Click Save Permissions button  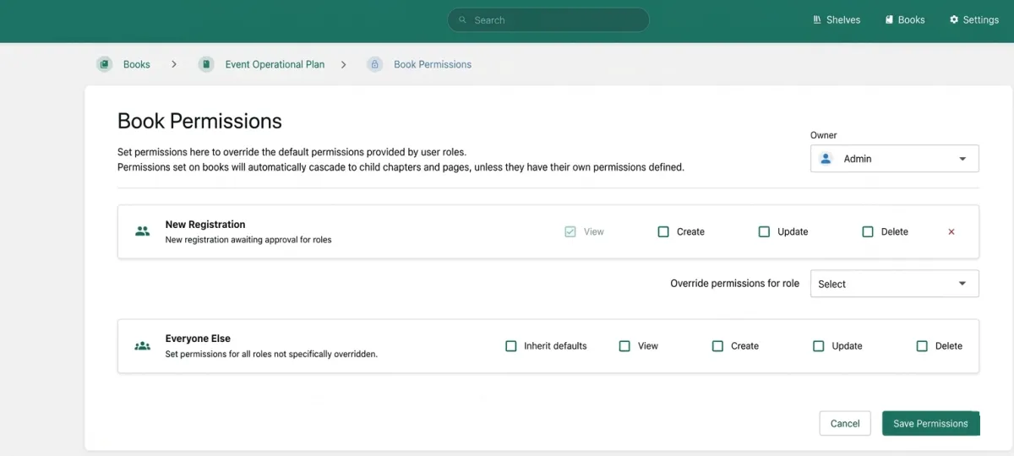[930, 423]
